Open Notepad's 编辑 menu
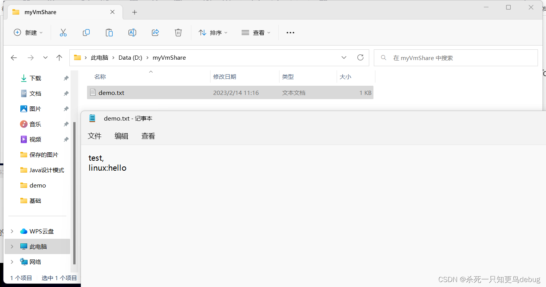 tap(121, 136)
